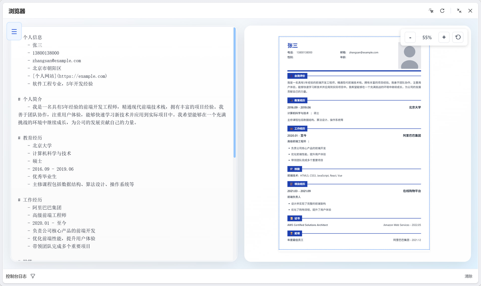Collapse the browser panel with arrows icon

[459, 11]
